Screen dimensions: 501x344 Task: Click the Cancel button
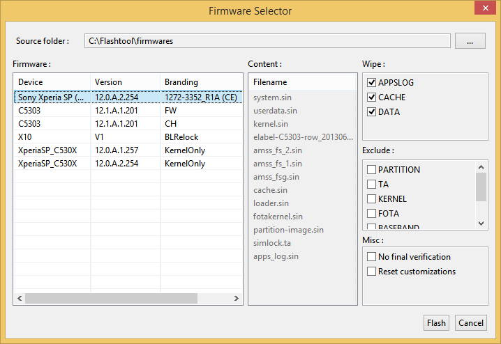pos(470,323)
